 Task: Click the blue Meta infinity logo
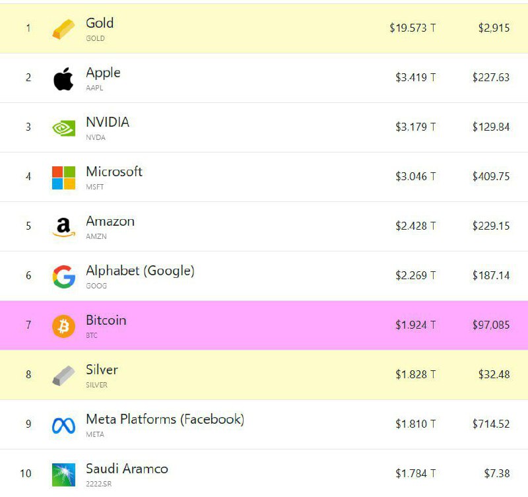63,425
